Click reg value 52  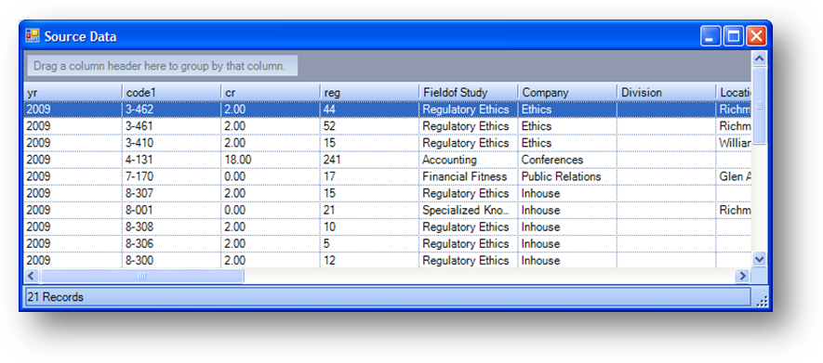click(369, 126)
